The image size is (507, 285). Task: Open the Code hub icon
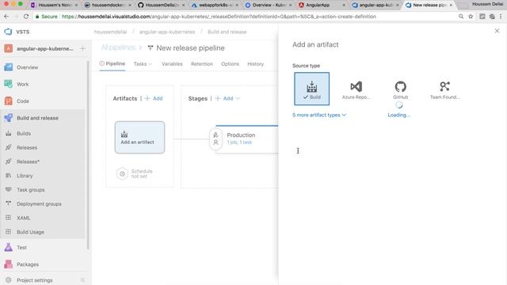[9, 101]
